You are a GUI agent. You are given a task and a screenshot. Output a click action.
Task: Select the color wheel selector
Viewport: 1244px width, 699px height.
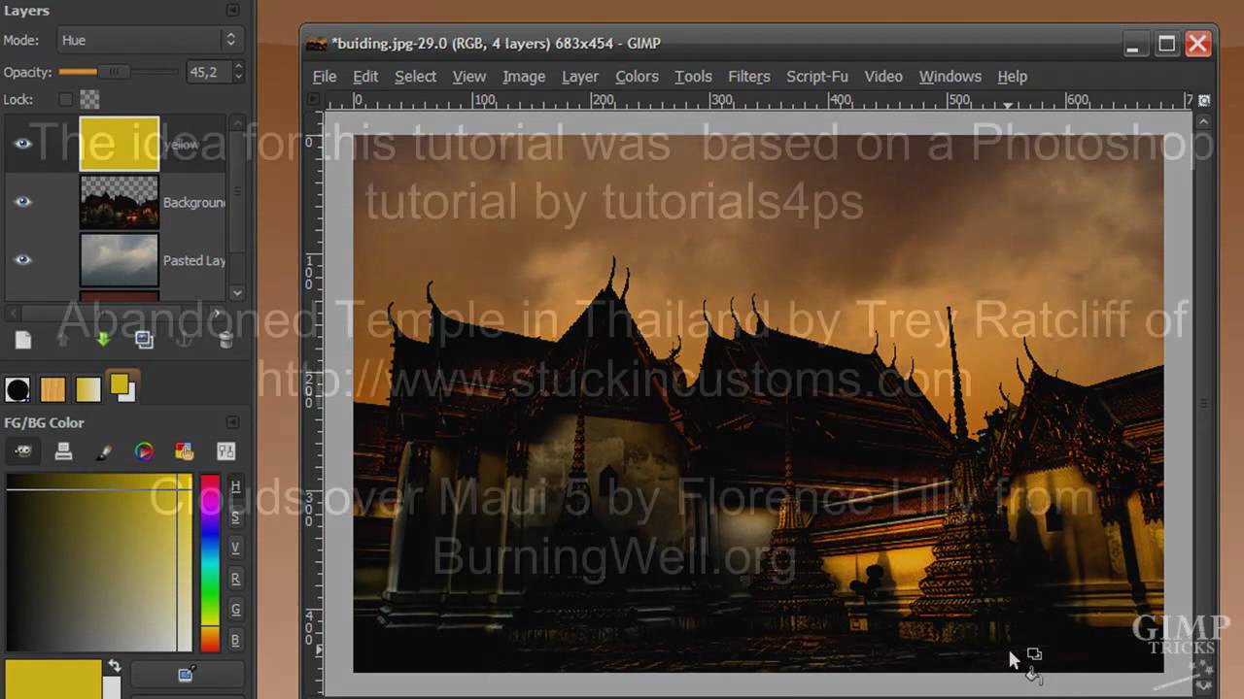[x=144, y=451]
